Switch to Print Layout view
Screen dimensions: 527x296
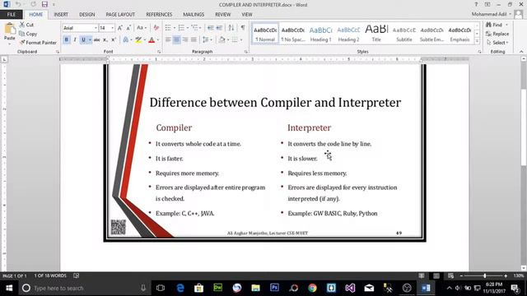436,276
